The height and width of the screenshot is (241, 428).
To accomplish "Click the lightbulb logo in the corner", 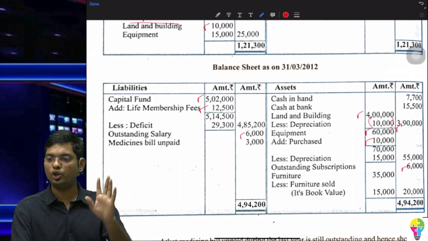I will (417, 228).
